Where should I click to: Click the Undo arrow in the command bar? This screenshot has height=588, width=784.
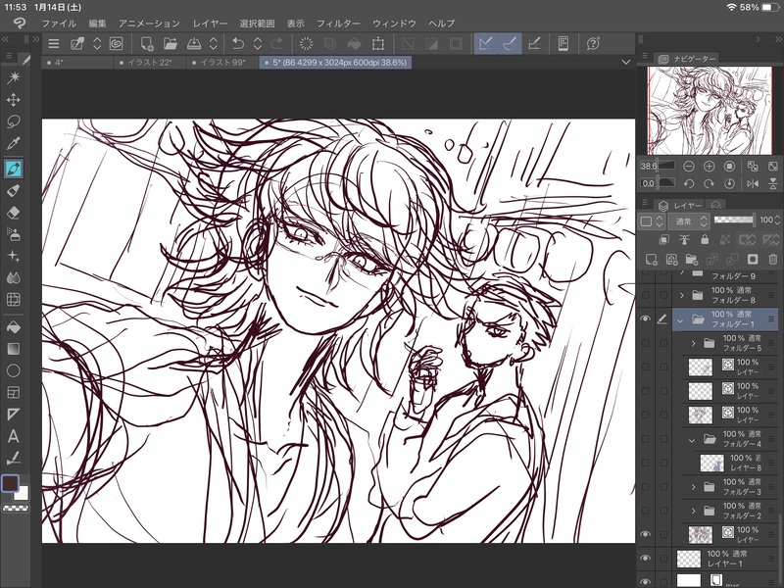(237, 43)
